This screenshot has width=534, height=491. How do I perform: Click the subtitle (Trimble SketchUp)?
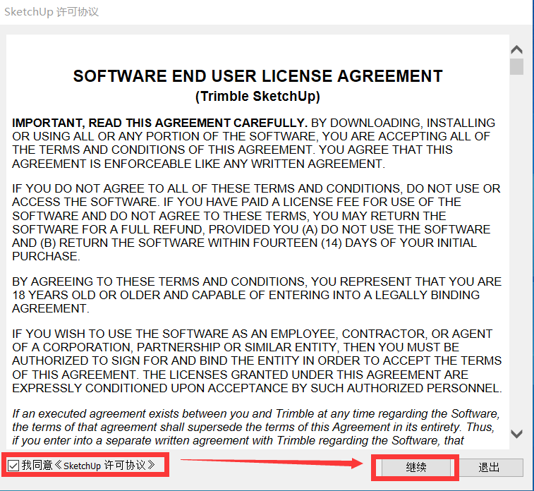pos(257,97)
